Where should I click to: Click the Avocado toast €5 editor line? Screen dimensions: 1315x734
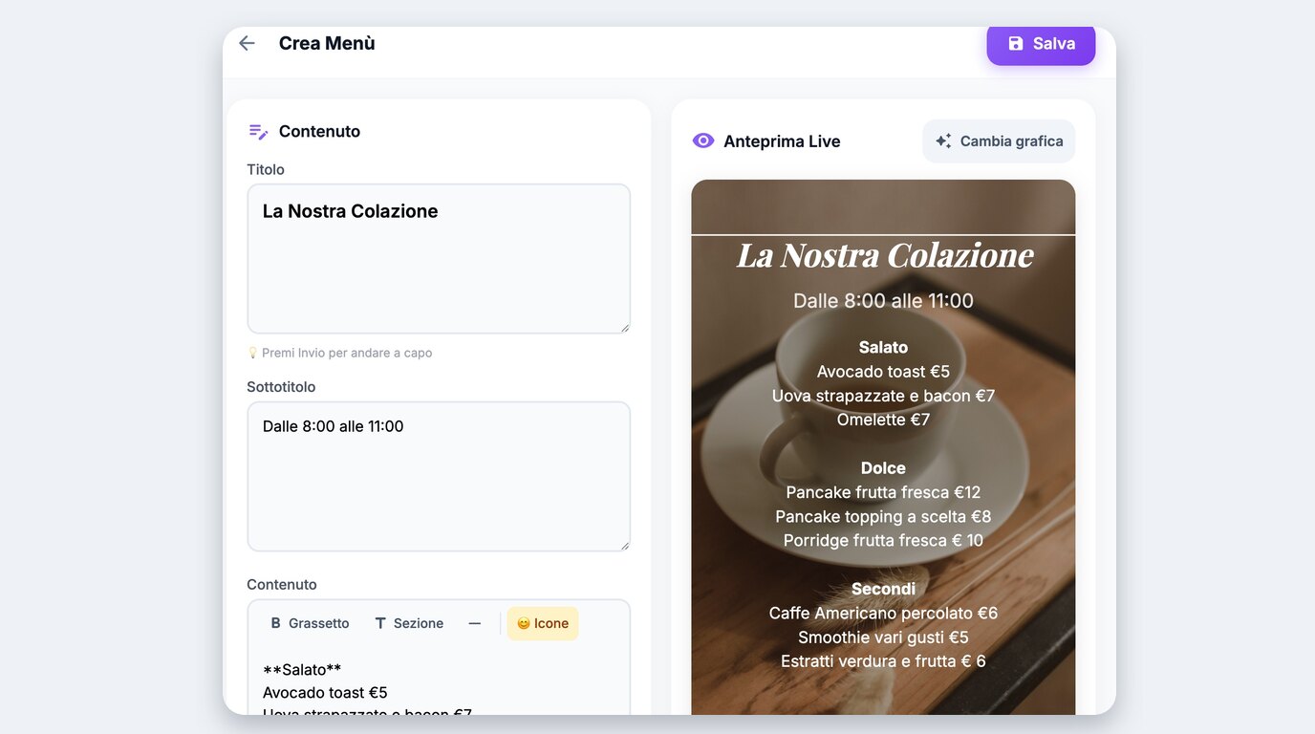click(325, 692)
